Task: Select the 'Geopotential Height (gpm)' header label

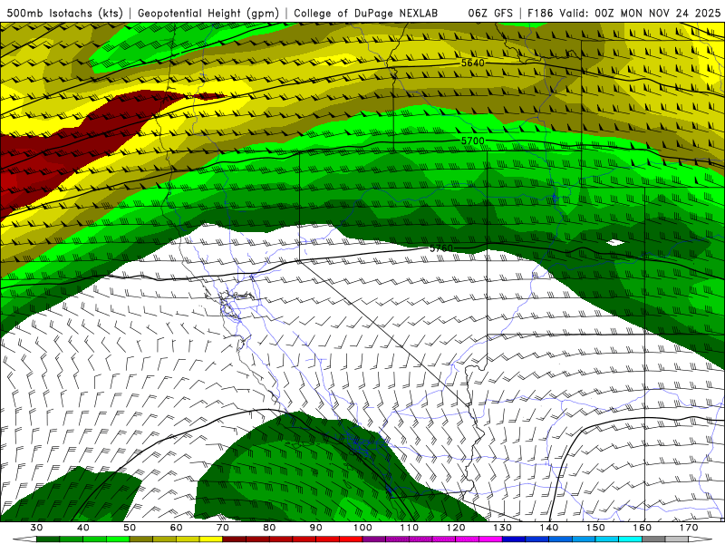Action: point(208,14)
